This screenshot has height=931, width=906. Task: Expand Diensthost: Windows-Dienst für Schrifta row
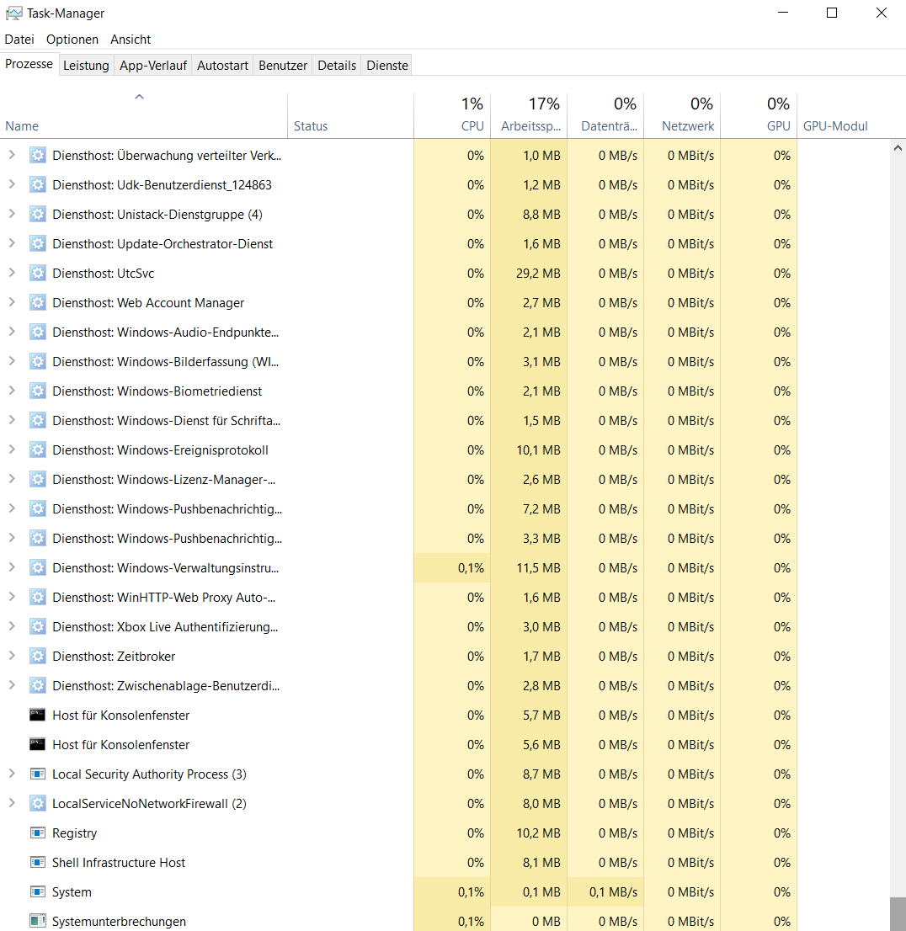pyautogui.click(x=12, y=420)
